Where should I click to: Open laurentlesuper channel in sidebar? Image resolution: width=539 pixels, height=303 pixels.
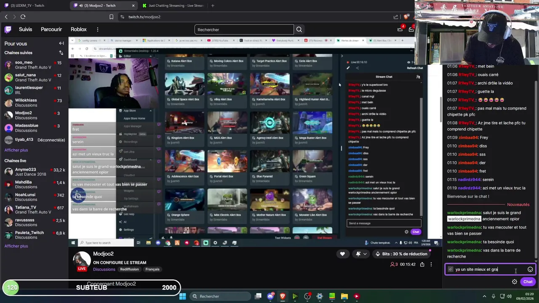pyautogui.click(x=34, y=90)
